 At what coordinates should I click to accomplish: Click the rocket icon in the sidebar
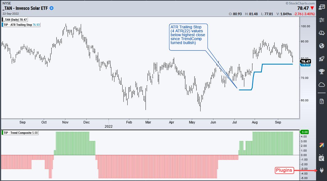[321, 59]
